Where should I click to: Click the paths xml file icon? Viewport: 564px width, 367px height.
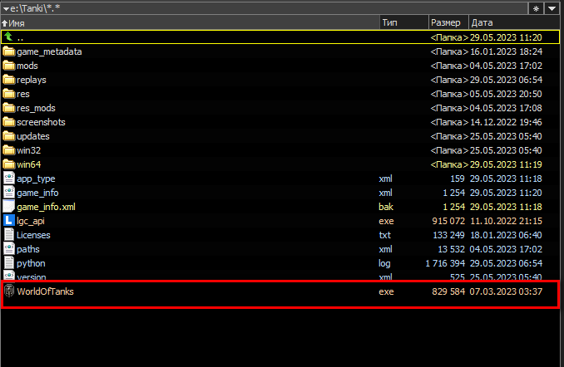pos(9,249)
